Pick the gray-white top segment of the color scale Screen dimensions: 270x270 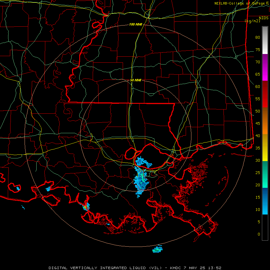(265, 40)
